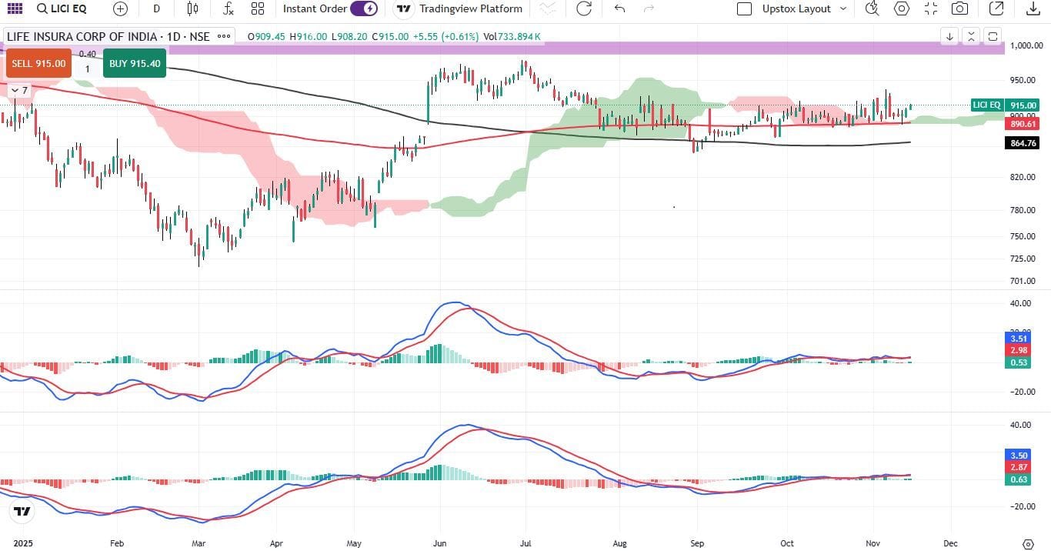1051x551 pixels.
Task: Open the fx indicators menu
Action: point(228,8)
